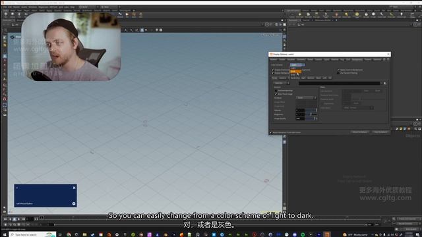Open the Modify shelf tab

click(13, 11)
